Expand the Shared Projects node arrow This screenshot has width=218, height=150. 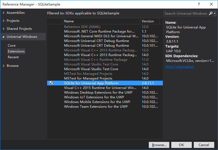click(4, 29)
